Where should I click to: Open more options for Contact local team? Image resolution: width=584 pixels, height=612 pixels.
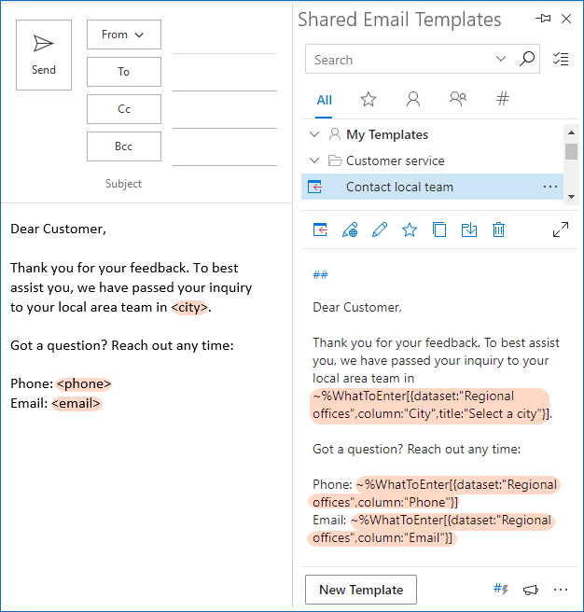550,187
